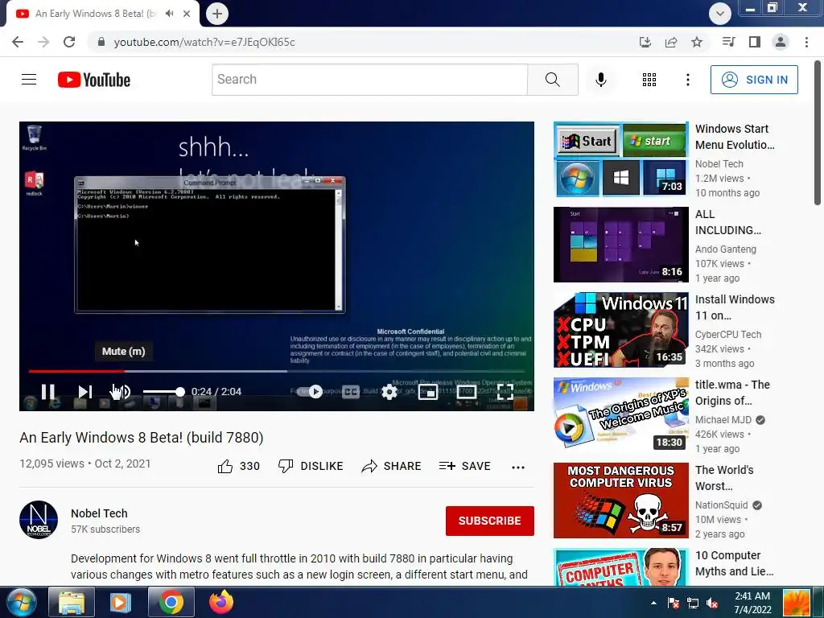824x618 pixels.
Task: Adjust the player volume slider
Action: 163,392
